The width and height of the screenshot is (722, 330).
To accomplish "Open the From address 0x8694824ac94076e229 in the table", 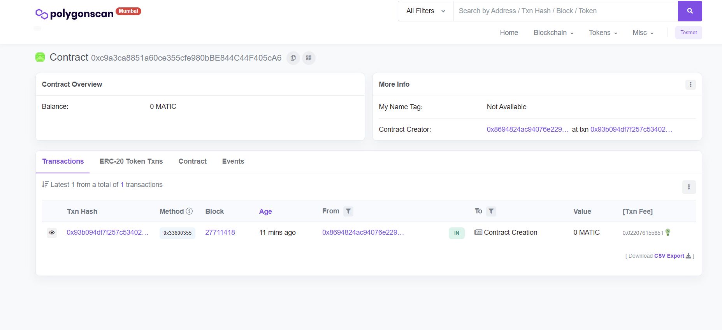I will (363, 232).
